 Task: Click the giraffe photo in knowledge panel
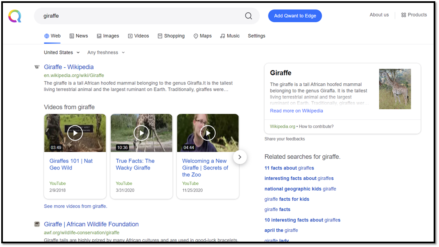pos(395,89)
